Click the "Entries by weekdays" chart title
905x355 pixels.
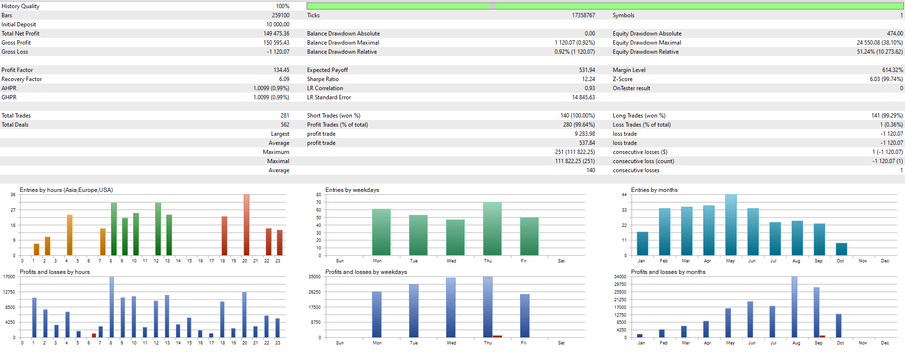point(352,190)
